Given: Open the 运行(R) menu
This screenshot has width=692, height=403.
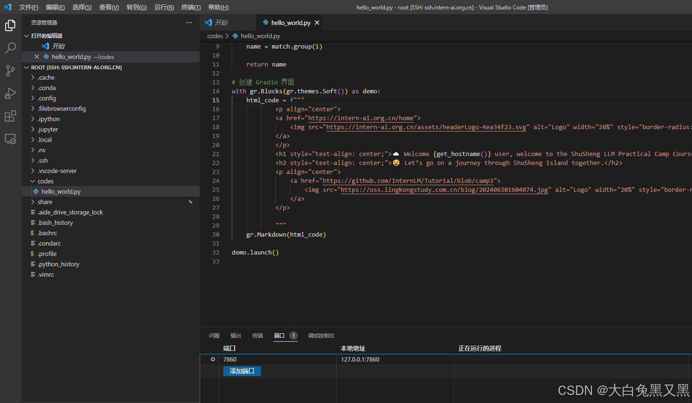Looking at the screenshot, I should coord(164,7).
